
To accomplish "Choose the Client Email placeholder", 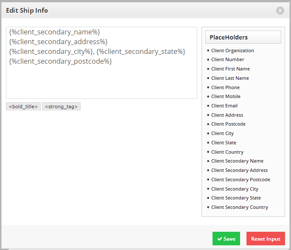I will point(224,106).
